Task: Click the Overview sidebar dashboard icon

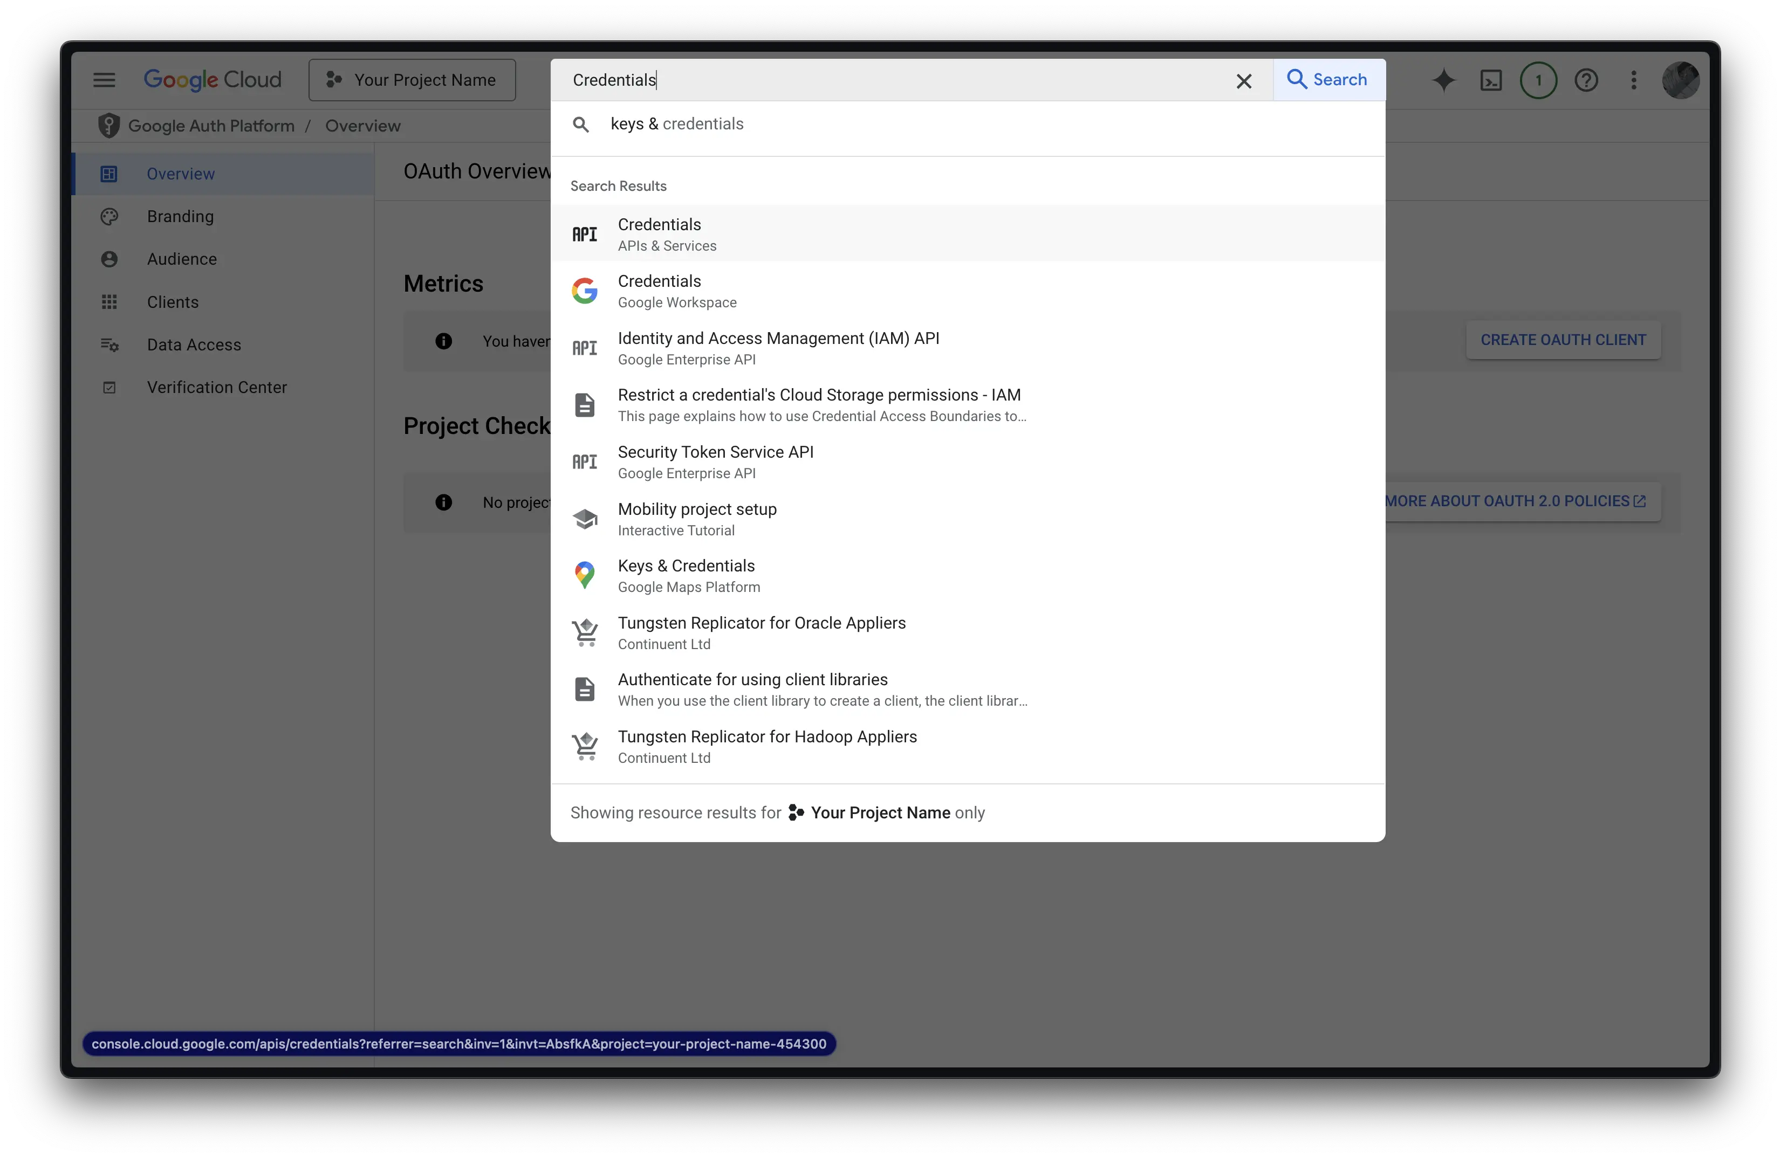Action: (x=109, y=174)
